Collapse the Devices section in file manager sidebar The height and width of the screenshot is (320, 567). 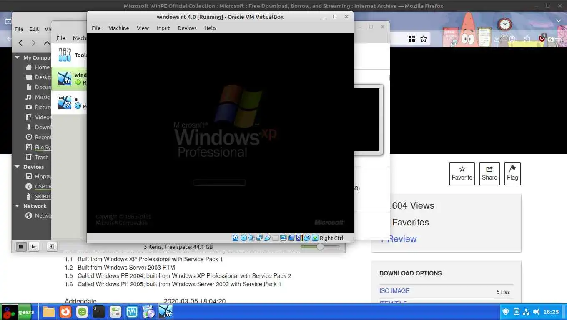point(17,167)
